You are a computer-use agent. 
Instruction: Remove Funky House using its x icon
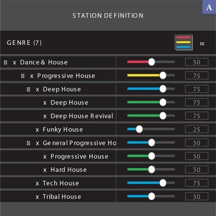(37, 130)
